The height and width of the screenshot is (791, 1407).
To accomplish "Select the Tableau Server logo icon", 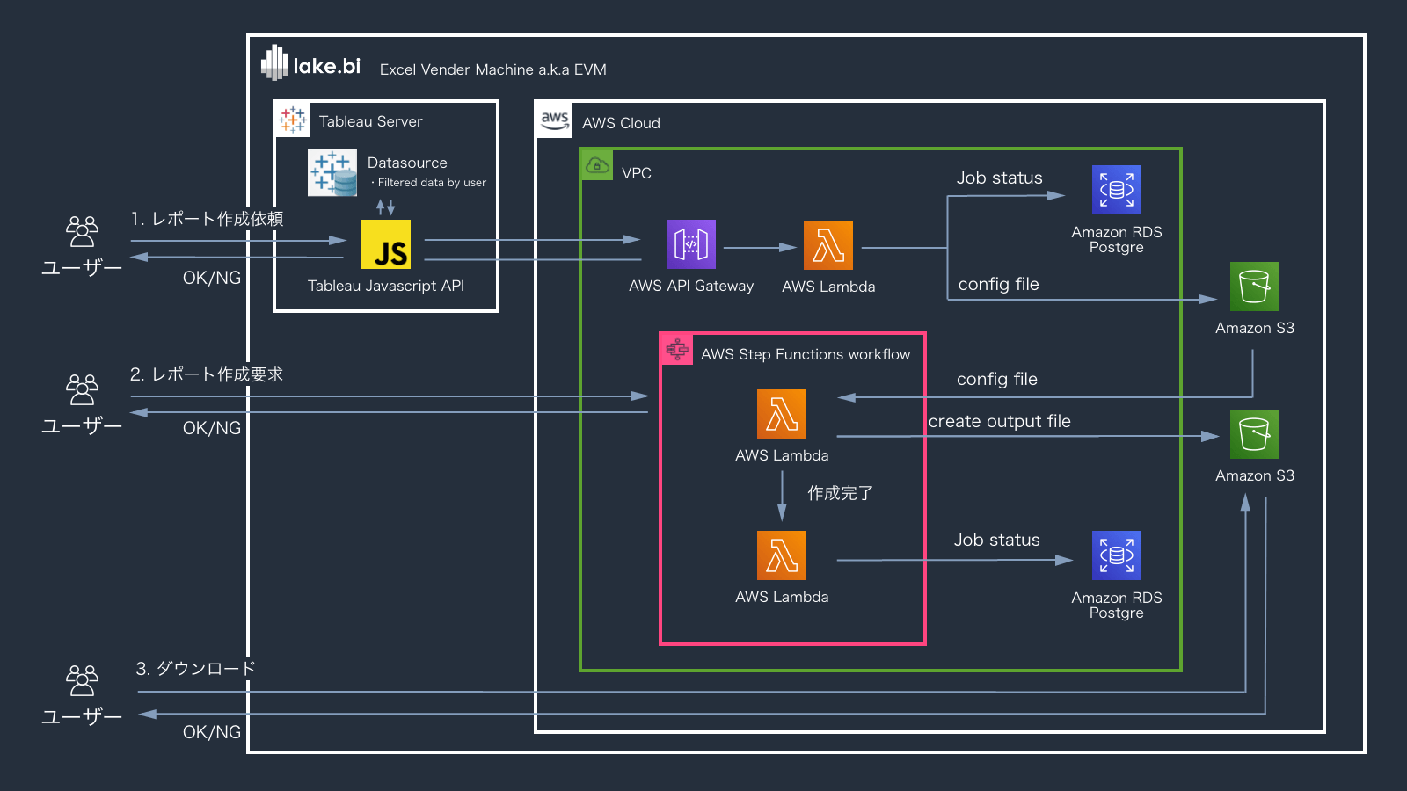I will point(293,120).
